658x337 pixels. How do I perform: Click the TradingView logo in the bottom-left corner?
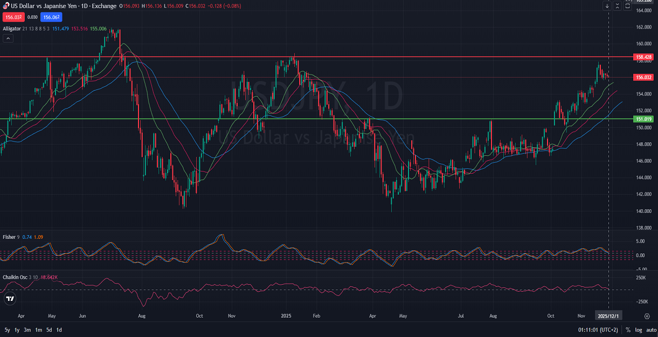point(9,298)
